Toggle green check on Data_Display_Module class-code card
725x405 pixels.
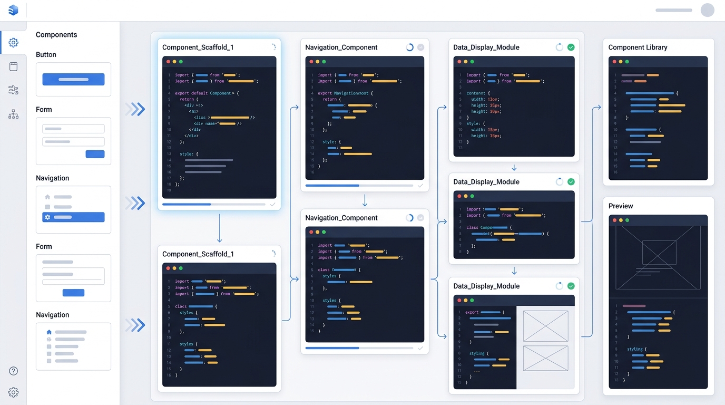[x=571, y=181]
